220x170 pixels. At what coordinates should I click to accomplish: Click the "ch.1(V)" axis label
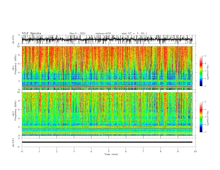pos(13,39)
